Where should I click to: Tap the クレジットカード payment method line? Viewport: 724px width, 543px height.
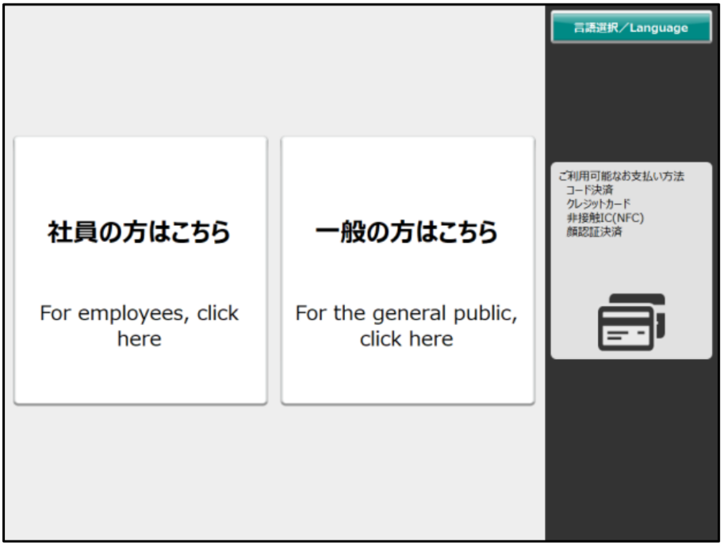tap(599, 204)
